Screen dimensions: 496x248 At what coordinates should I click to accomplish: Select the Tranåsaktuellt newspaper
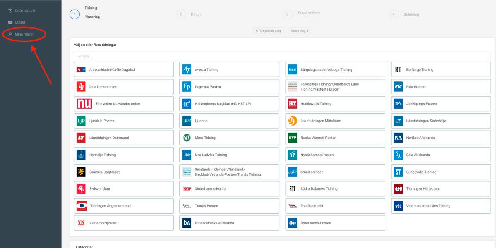[335, 206]
